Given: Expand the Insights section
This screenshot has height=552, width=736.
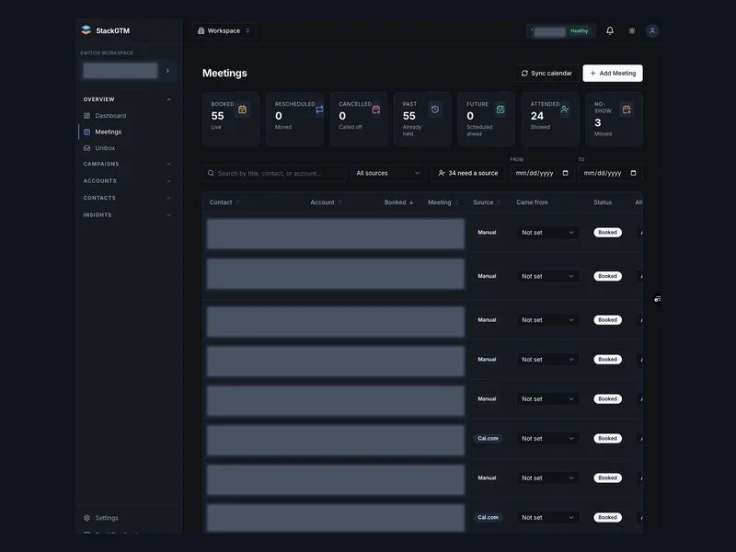Looking at the screenshot, I should 127,214.
